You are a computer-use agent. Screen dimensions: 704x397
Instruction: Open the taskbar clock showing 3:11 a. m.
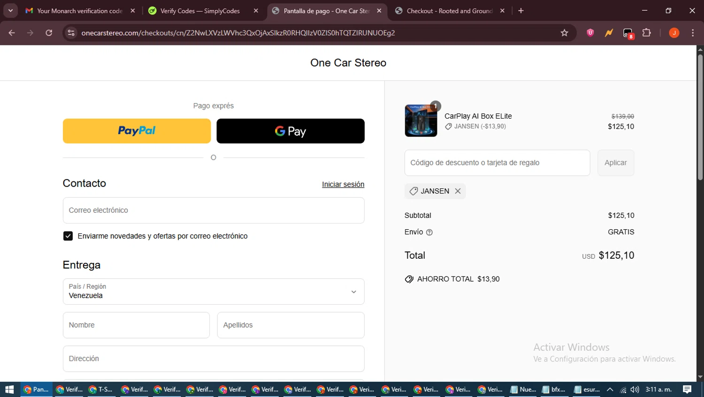click(658, 389)
